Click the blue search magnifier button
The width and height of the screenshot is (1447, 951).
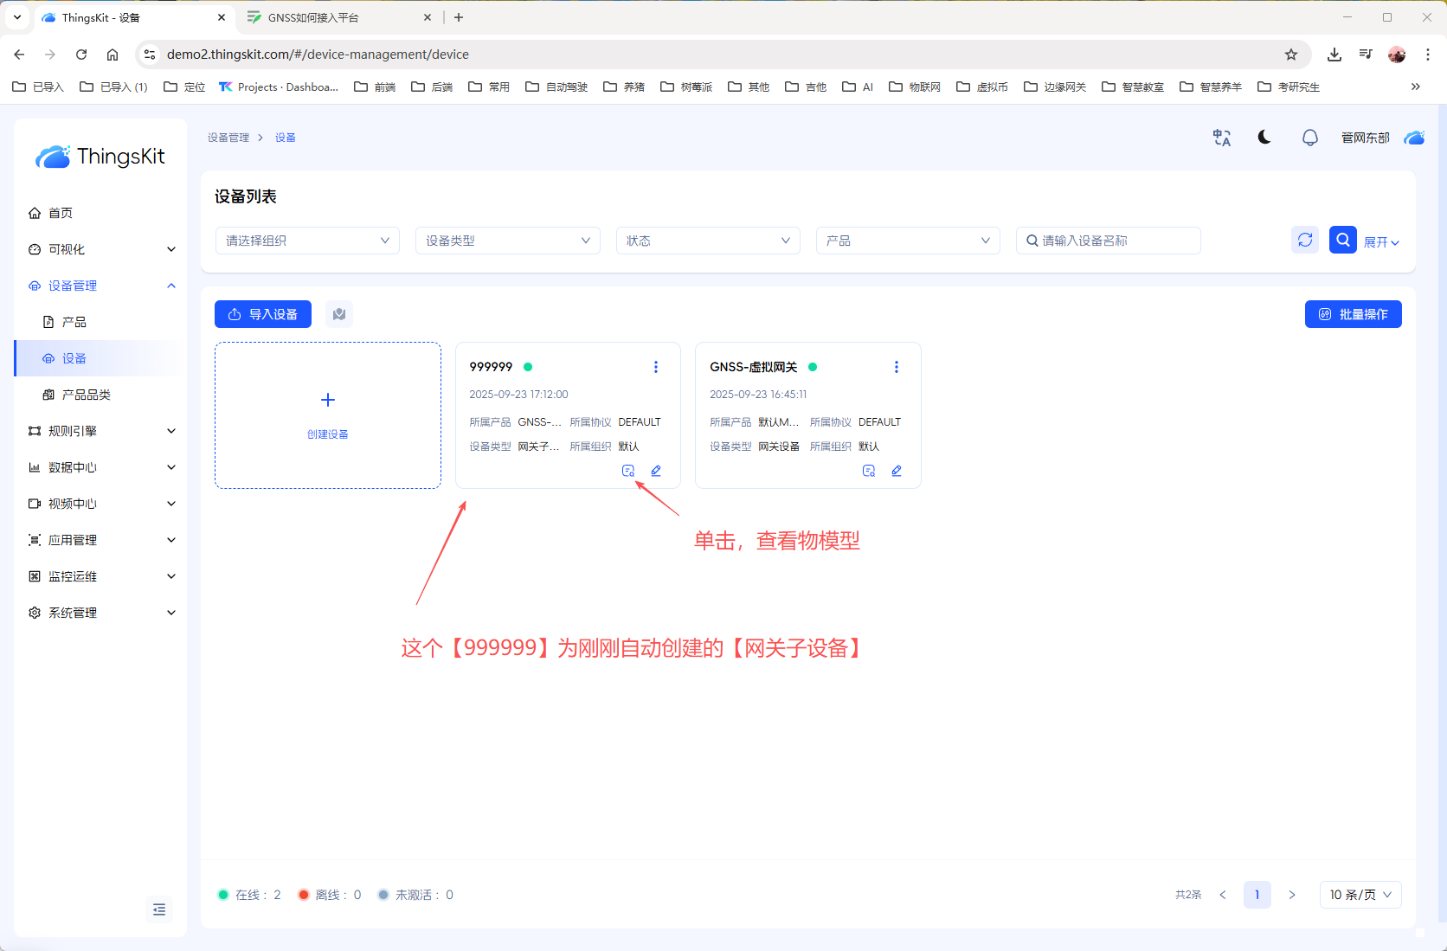point(1342,240)
